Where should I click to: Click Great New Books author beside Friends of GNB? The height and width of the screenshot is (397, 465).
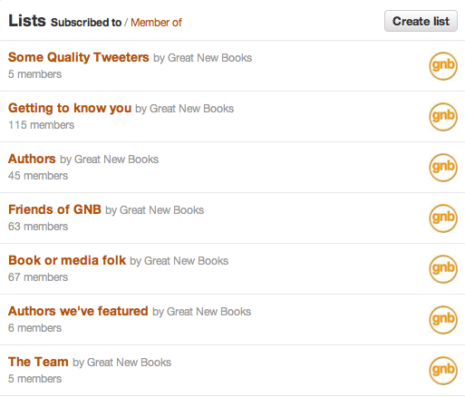(161, 210)
